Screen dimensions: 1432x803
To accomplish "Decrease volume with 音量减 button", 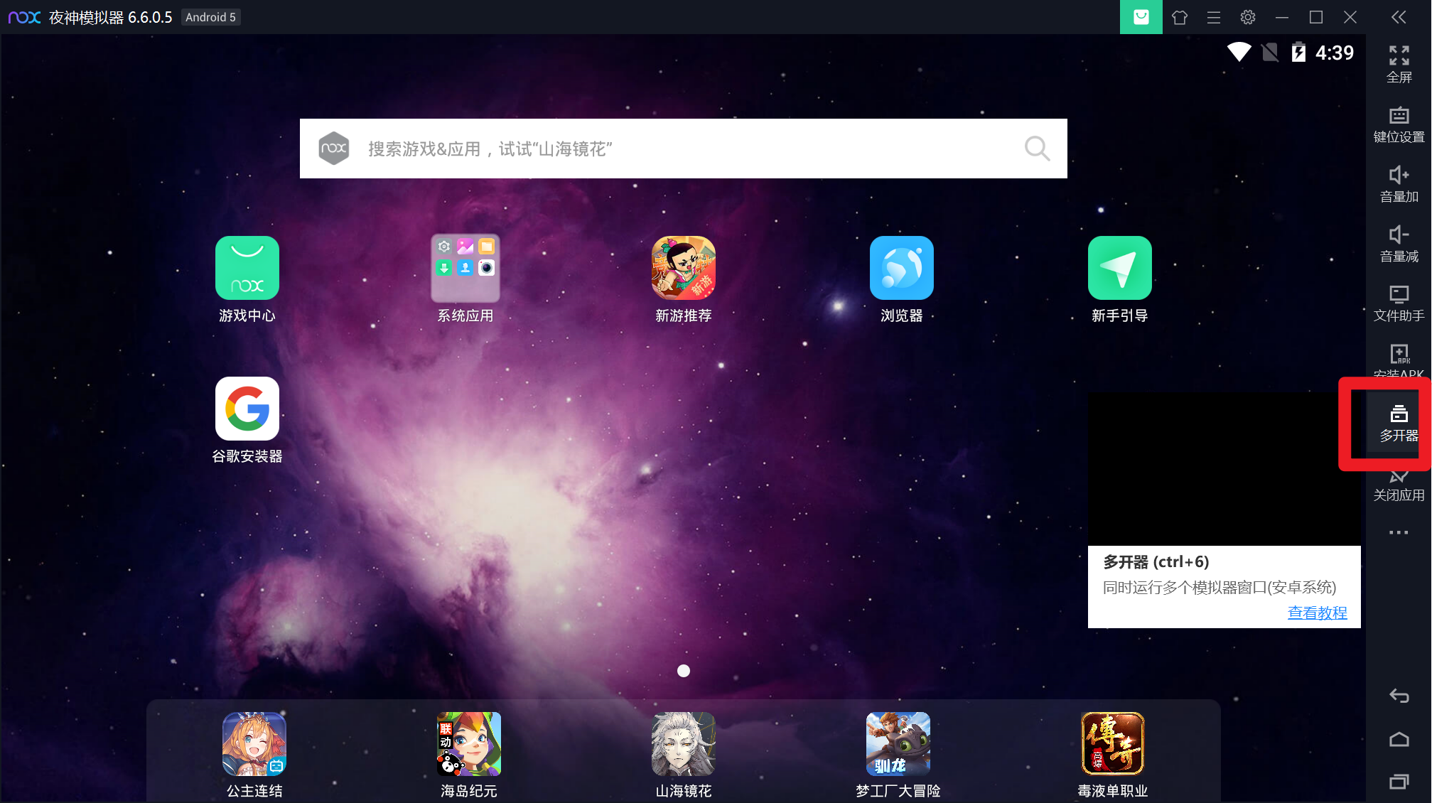I will point(1399,243).
